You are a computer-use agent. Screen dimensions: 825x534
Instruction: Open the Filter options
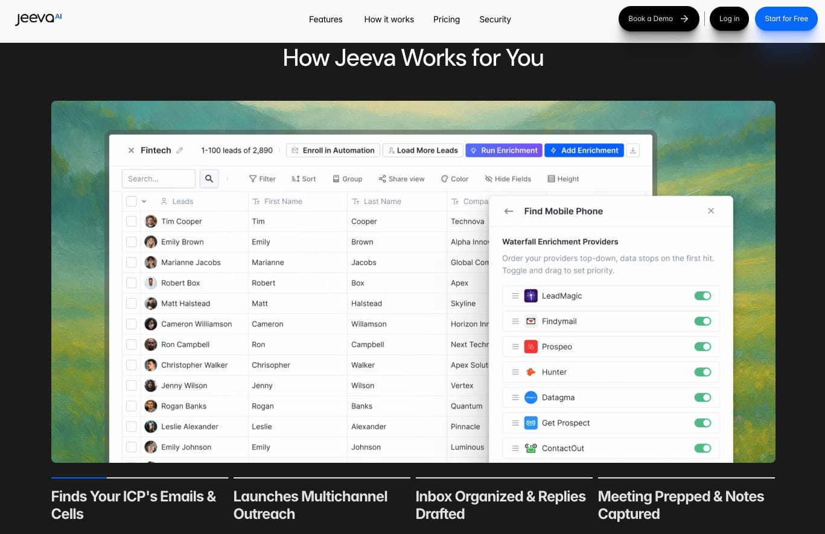pos(263,179)
